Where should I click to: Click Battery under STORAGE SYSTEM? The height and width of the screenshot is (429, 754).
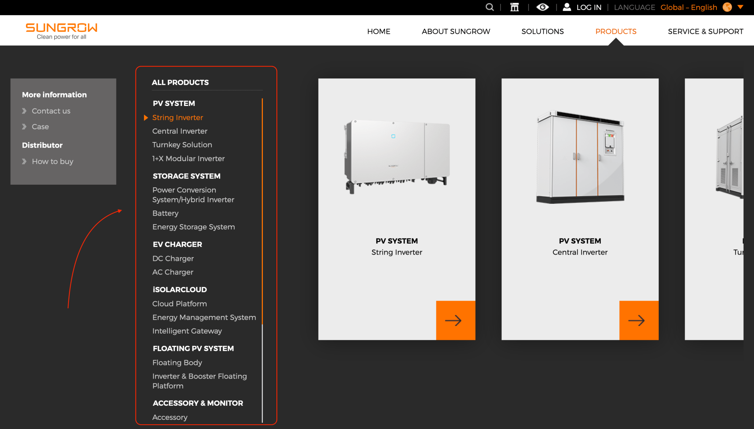click(x=165, y=213)
